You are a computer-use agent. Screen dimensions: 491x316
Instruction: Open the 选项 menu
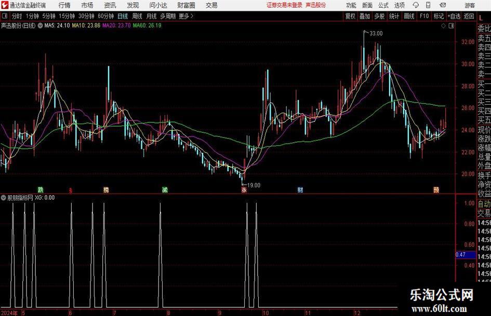click(x=399, y=5)
